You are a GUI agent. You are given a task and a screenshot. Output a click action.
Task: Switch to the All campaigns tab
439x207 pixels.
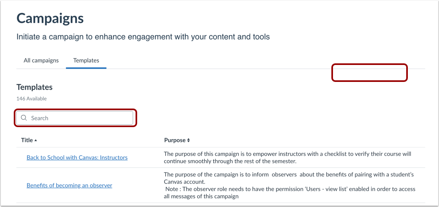(41, 61)
